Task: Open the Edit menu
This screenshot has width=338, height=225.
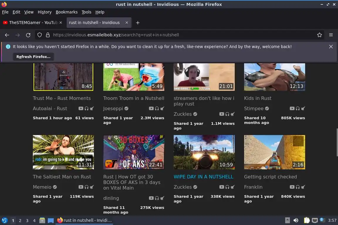Action: 16,12
